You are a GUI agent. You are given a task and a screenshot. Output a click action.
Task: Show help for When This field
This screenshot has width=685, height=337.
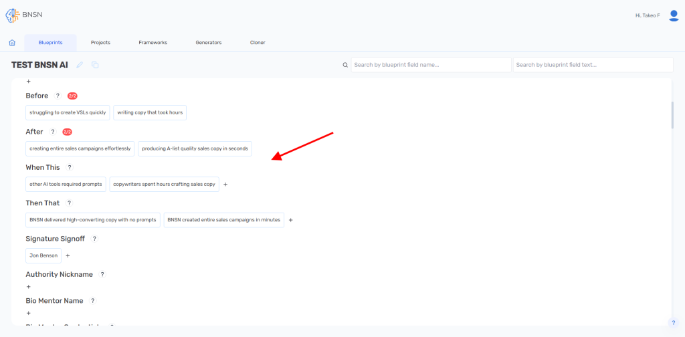coord(70,167)
